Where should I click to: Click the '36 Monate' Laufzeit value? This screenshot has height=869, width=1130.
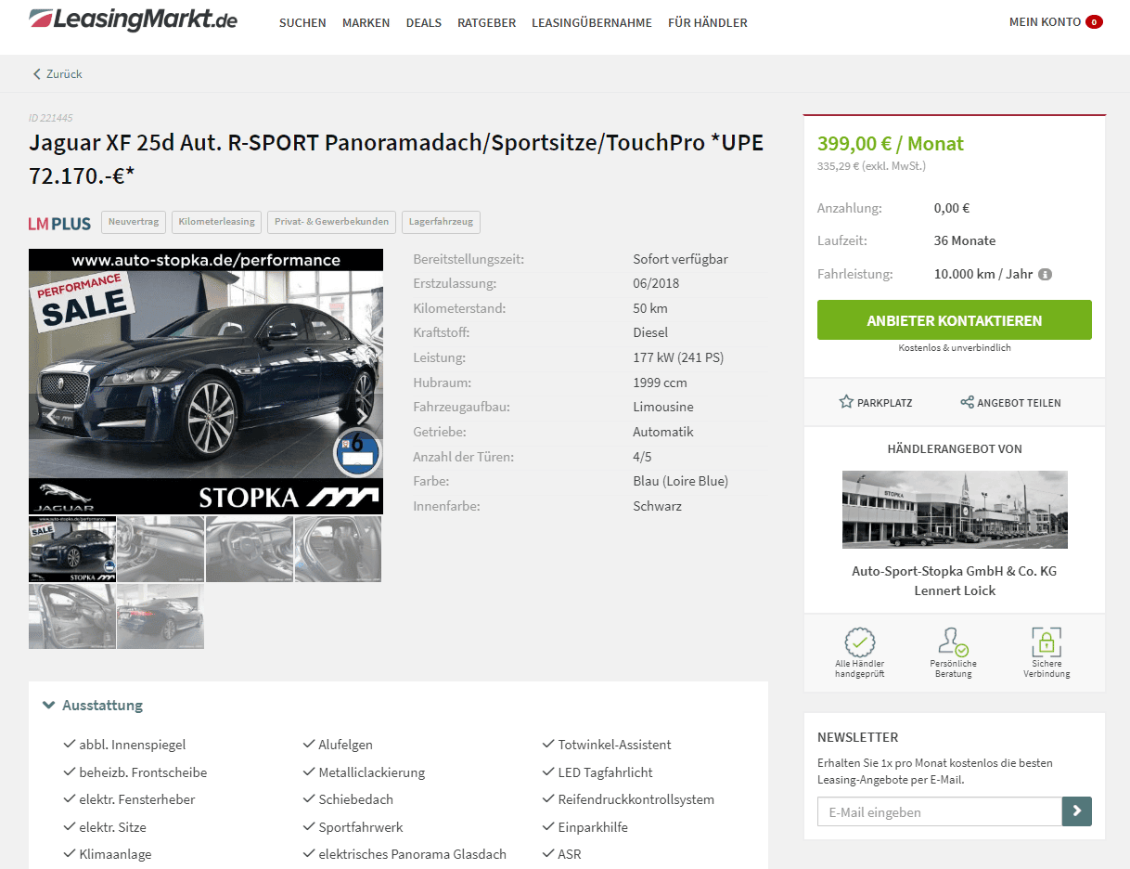click(965, 240)
